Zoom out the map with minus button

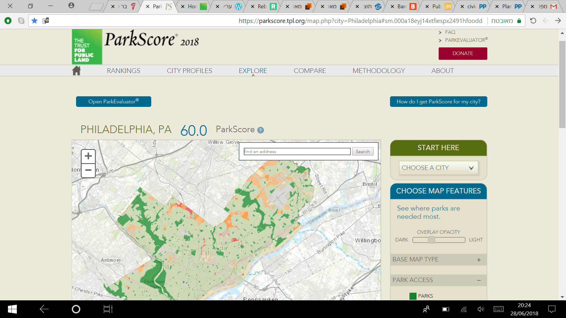click(x=88, y=170)
